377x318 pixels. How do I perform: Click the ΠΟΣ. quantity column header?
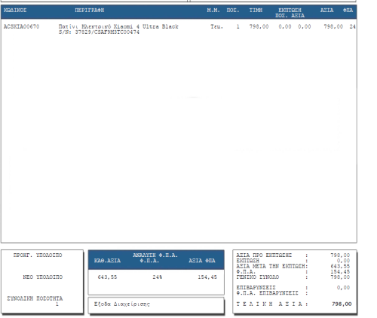click(x=233, y=11)
